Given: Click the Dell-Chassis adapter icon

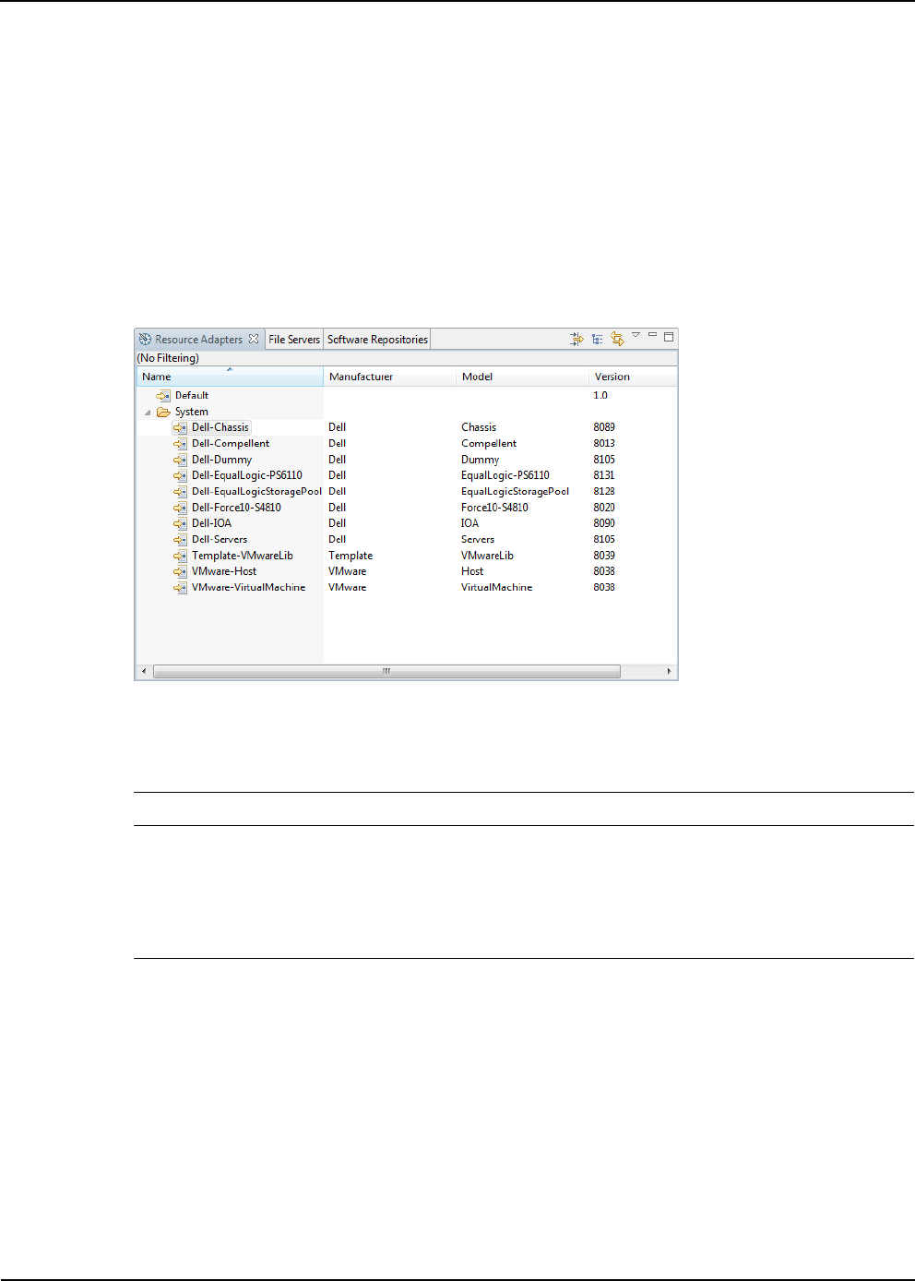Looking at the screenshot, I should coord(180,427).
